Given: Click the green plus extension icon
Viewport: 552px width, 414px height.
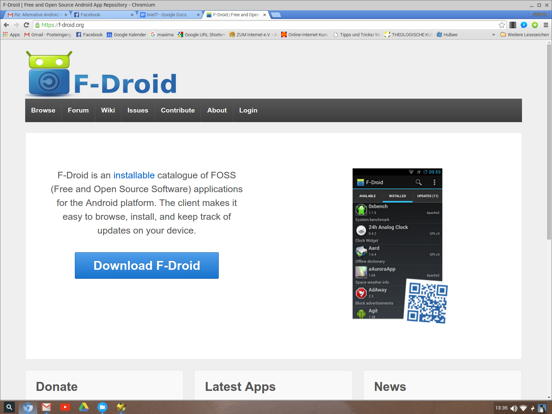Looking at the screenshot, I should click(x=535, y=25).
